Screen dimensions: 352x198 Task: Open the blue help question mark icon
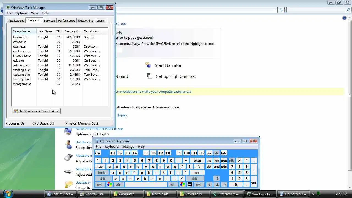point(345,18)
